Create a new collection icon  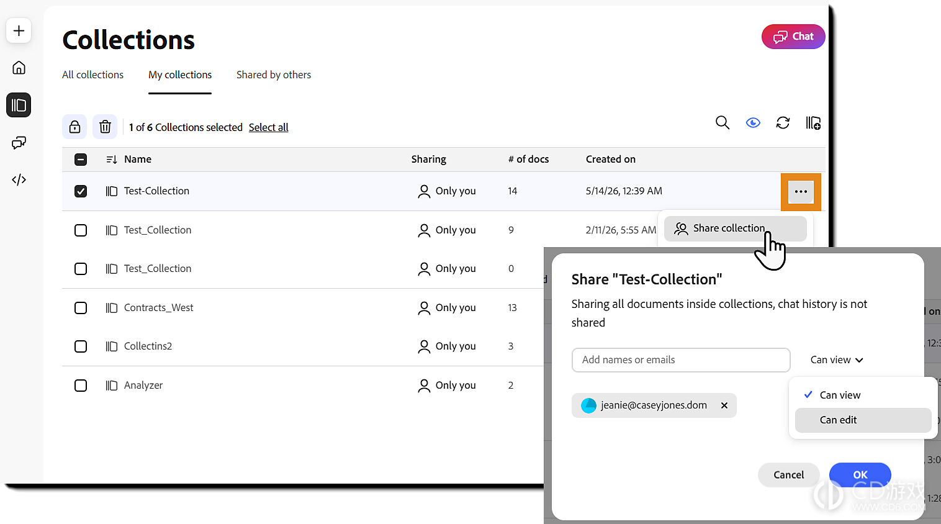click(x=813, y=123)
